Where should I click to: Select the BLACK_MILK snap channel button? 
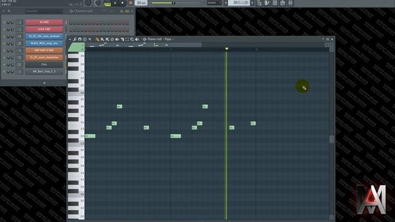point(44,44)
